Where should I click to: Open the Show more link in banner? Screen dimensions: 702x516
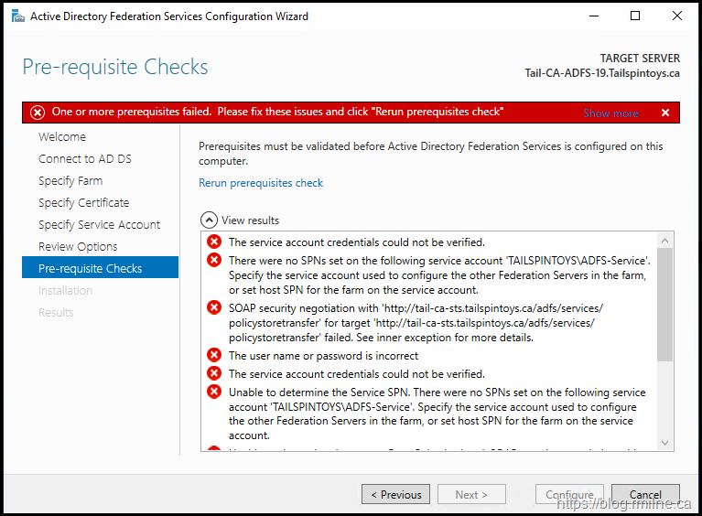(610, 113)
